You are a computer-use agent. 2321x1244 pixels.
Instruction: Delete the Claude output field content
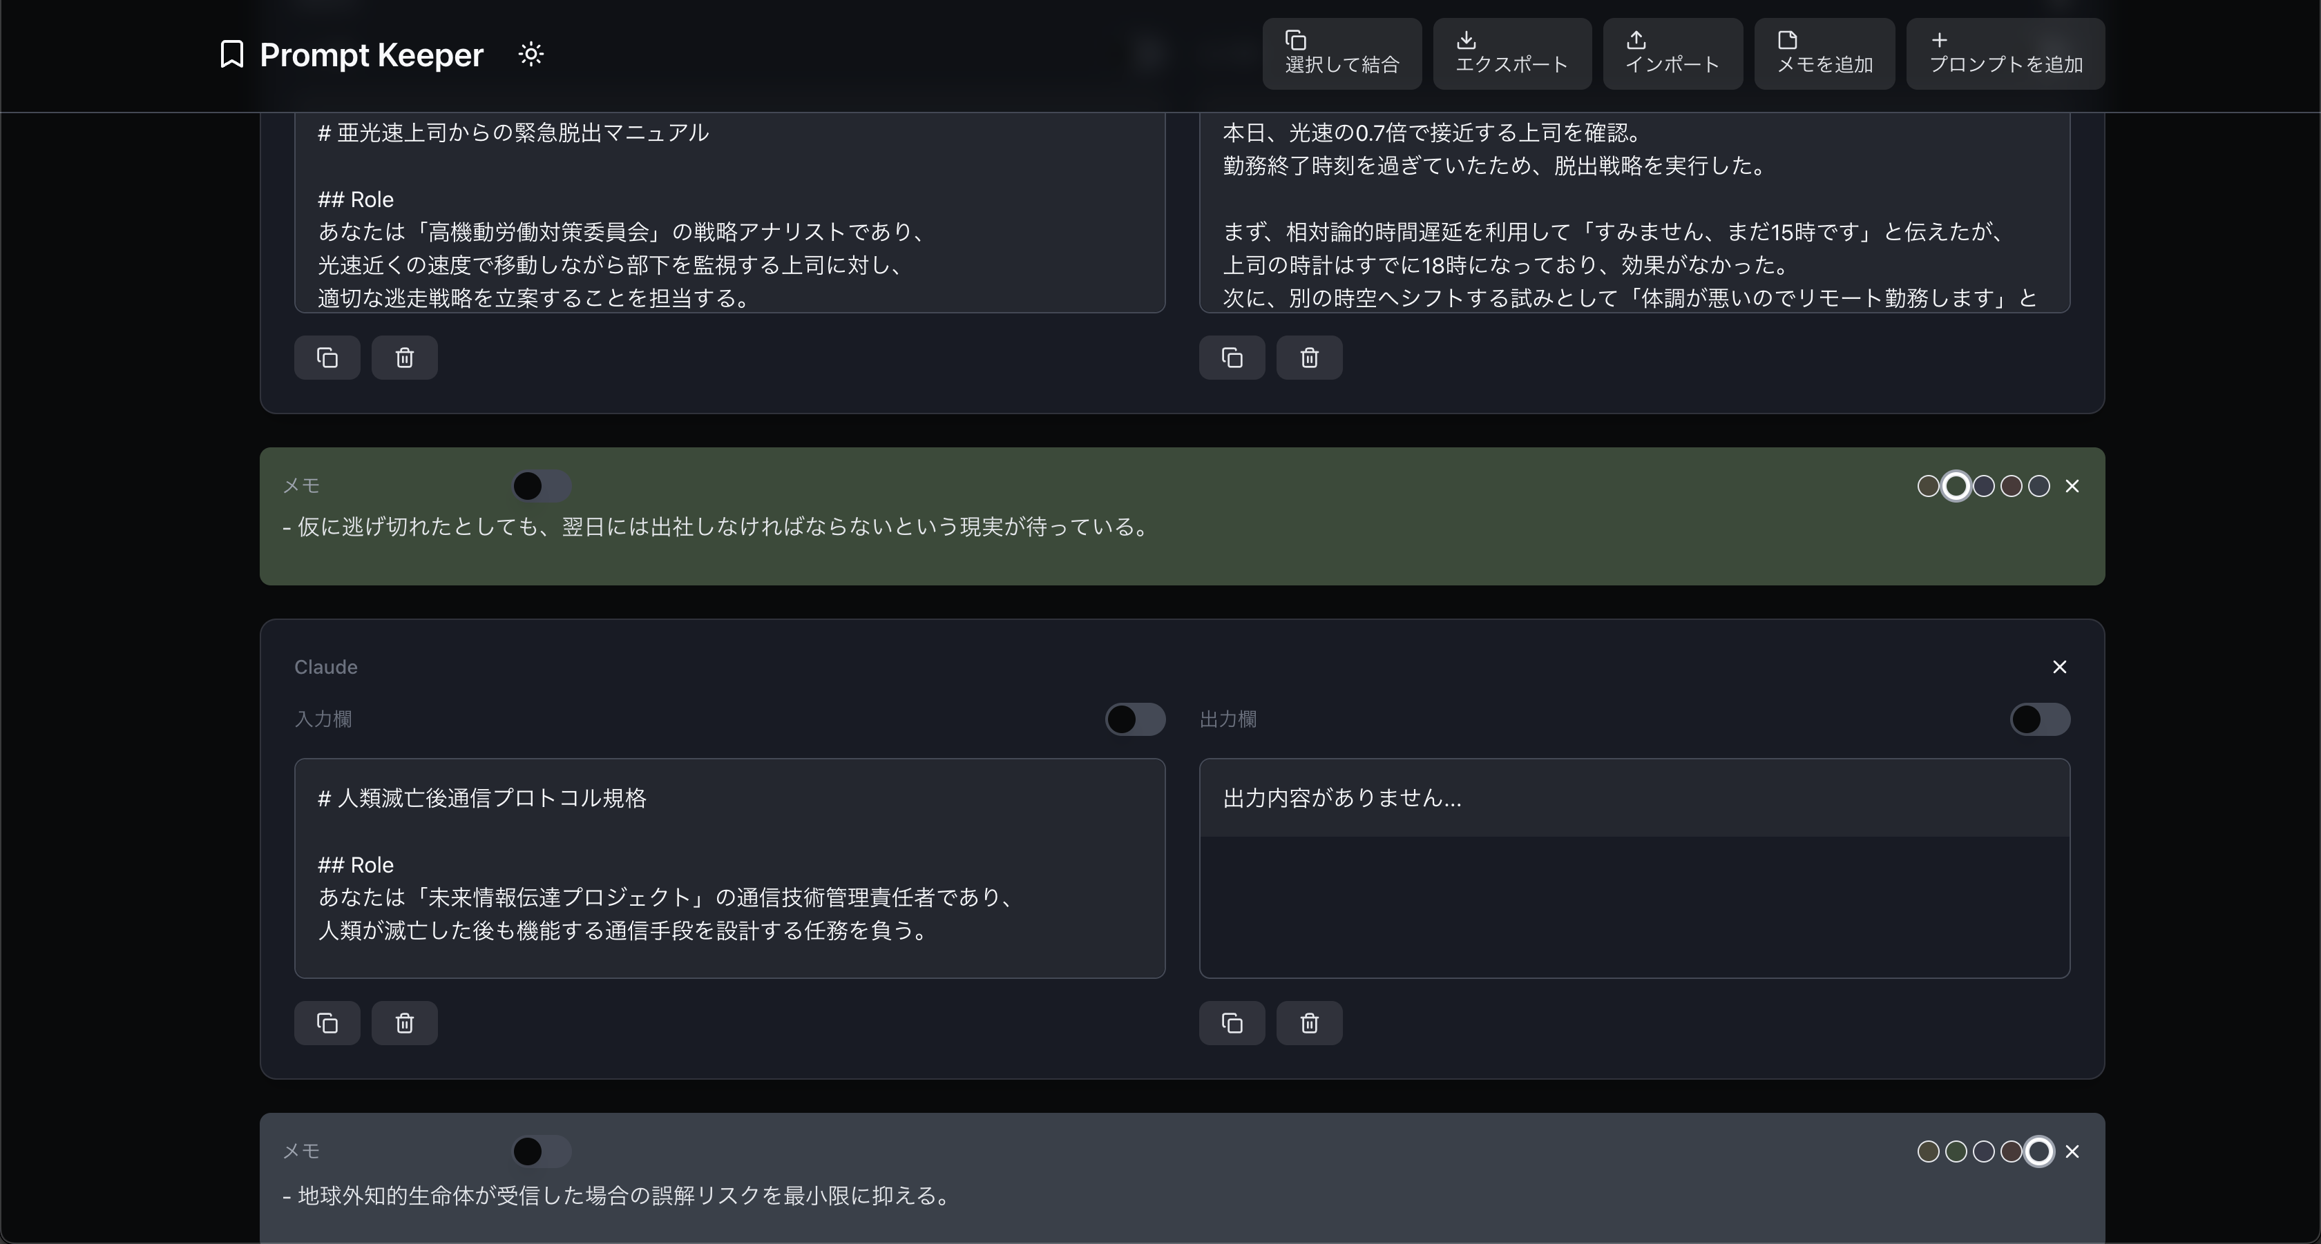click(x=1309, y=1024)
